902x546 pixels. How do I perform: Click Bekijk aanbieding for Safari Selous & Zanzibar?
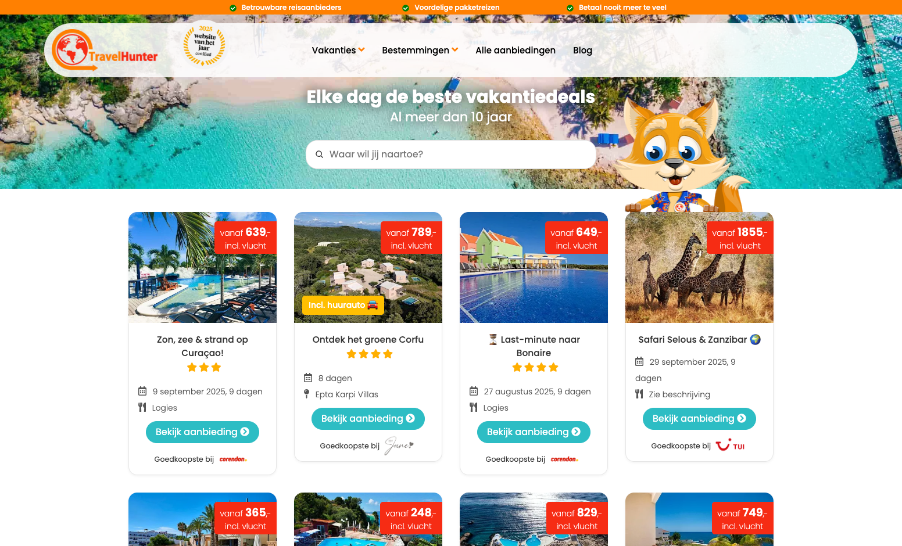pos(699,419)
